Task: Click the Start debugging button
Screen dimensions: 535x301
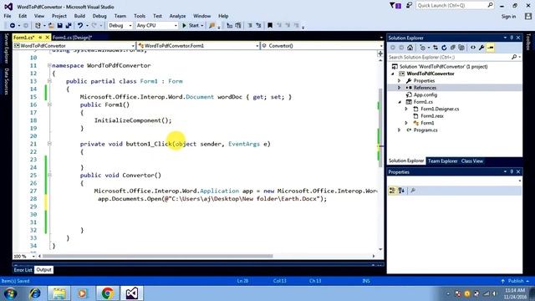Action: click(191, 26)
